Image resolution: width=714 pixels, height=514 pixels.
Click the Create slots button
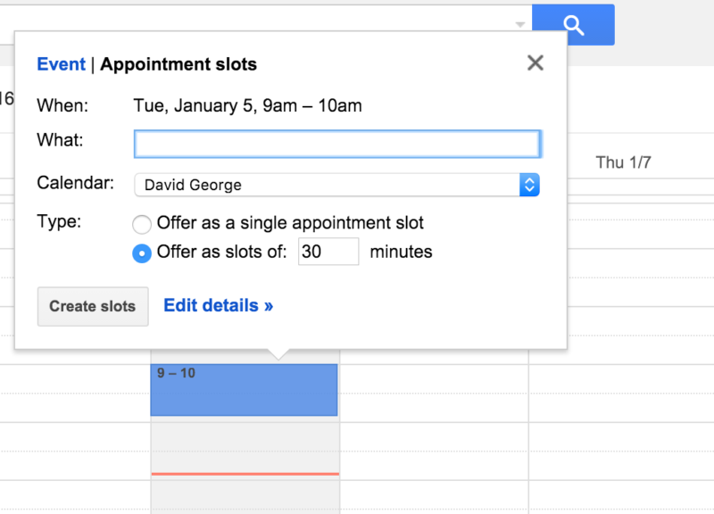93,306
